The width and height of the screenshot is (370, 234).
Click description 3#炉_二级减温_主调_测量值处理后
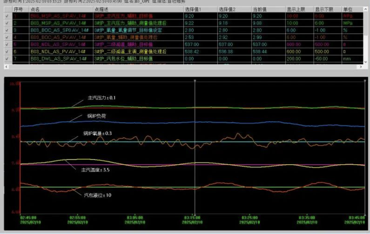[130, 52]
